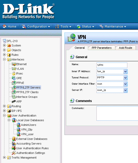Click the Home icon in navigation bar
Screen dimensions: 138x163
pos(4,26)
